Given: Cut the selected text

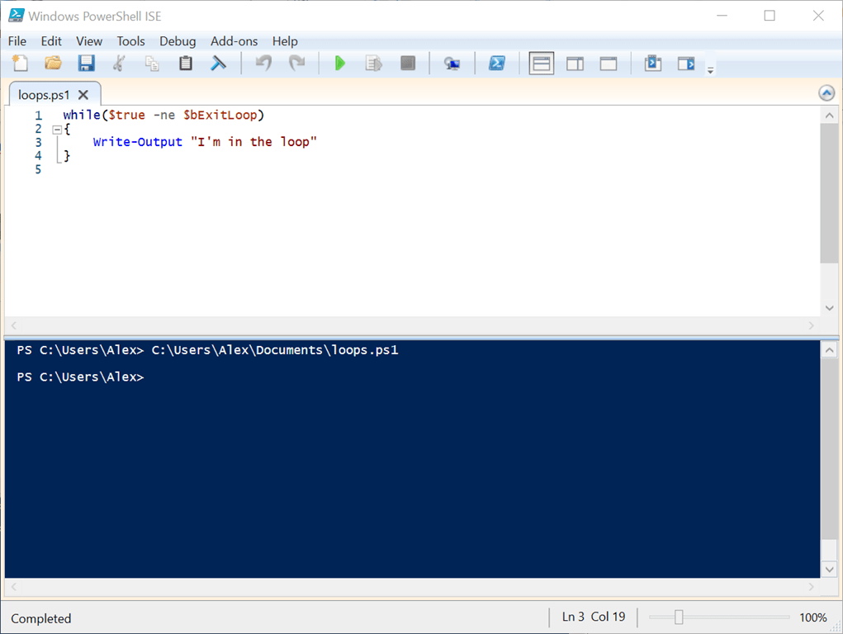Looking at the screenshot, I should [x=119, y=64].
